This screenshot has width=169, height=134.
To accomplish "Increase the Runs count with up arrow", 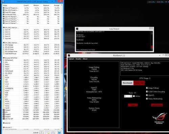I will click(x=131, y=96).
